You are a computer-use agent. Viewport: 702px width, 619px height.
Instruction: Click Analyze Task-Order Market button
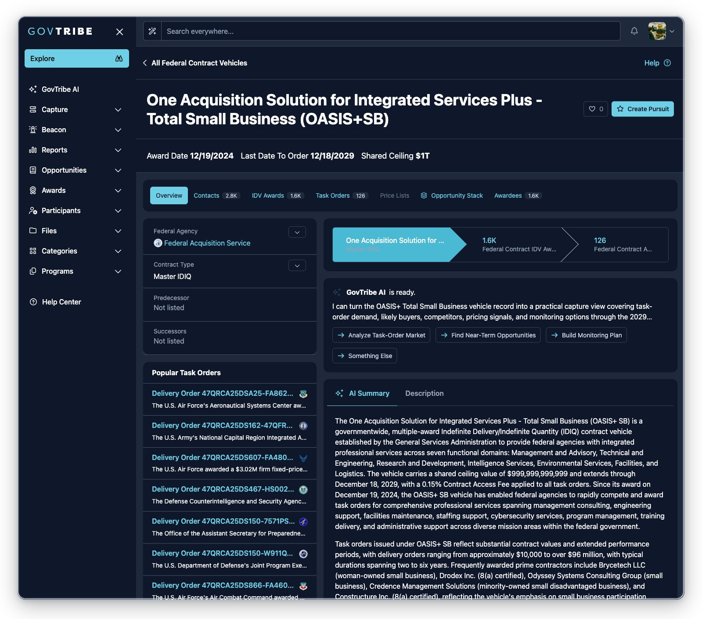point(381,335)
